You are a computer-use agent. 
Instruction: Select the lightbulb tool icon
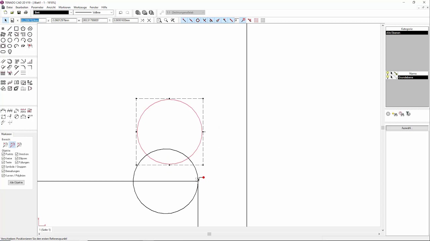pos(10,52)
